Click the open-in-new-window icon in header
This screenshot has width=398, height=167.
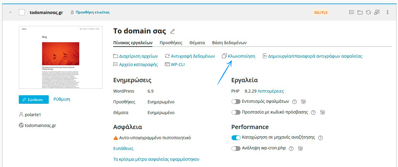(x=377, y=12)
